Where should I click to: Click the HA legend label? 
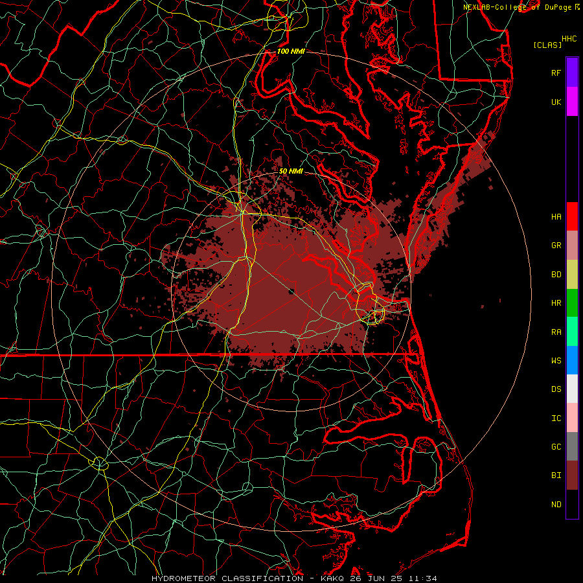click(x=556, y=216)
